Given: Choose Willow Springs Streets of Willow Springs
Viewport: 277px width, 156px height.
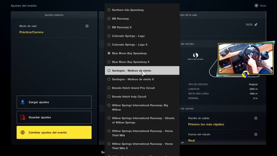Looking at the screenshot, I should pos(142,120).
